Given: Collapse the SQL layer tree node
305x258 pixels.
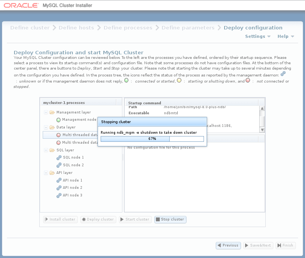Looking at the screenshot, I should coord(46,150).
